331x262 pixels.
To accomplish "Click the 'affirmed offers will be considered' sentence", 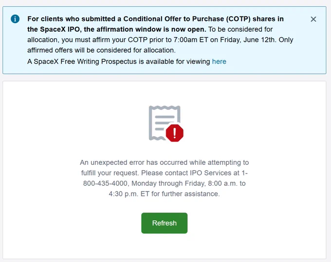I will [x=101, y=50].
